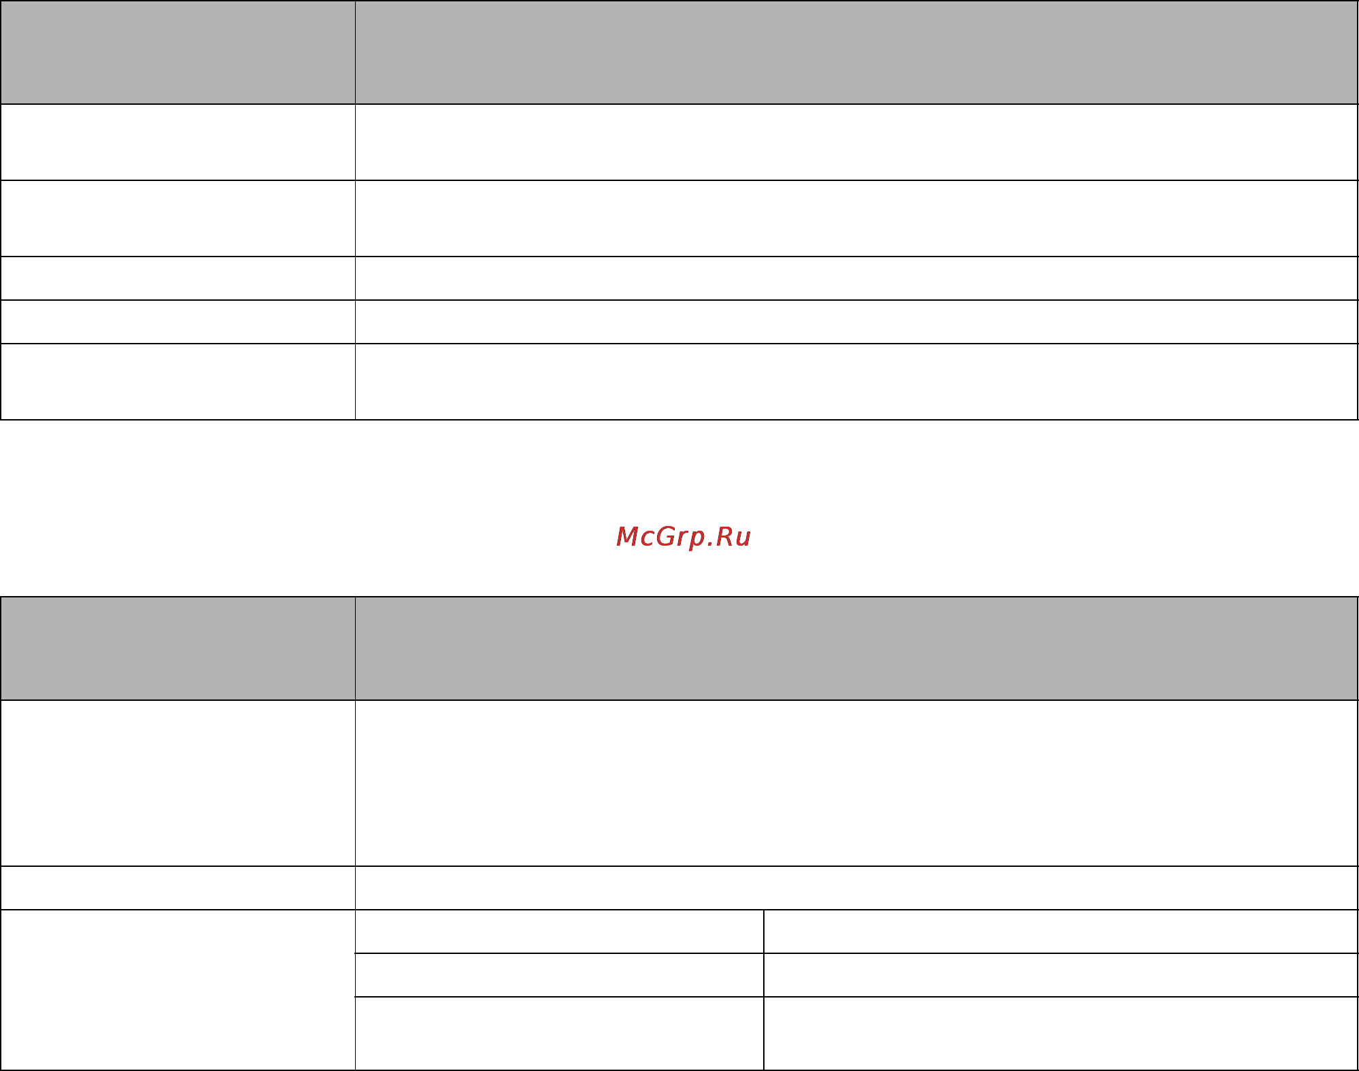Click the McGrp.Ru red watermark link
Viewport: 1359px width, 1071px height.
(683, 537)
